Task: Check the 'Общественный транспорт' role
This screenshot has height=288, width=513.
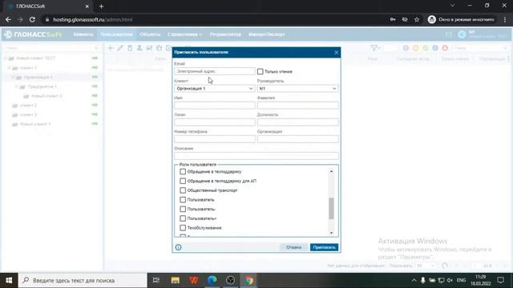Action: click(183, 190)
